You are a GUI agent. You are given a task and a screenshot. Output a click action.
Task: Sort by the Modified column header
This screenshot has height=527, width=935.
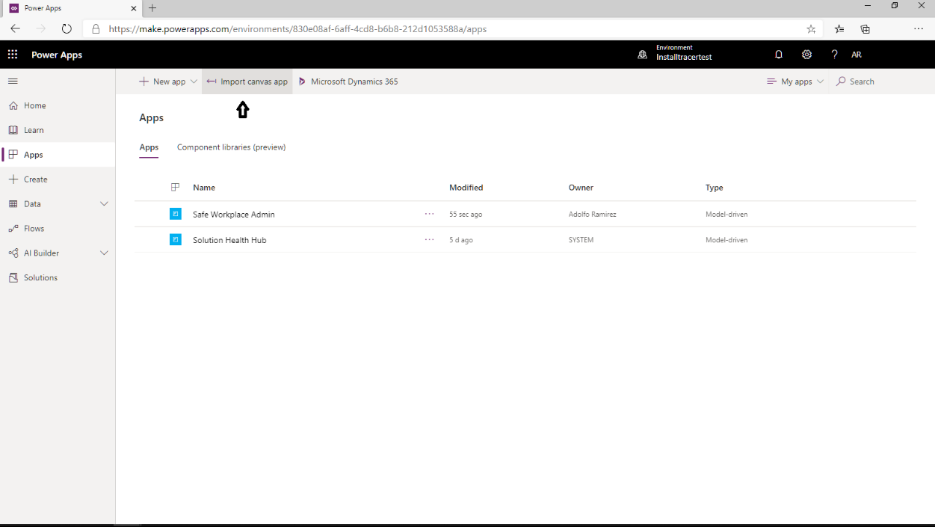(466, 188)
